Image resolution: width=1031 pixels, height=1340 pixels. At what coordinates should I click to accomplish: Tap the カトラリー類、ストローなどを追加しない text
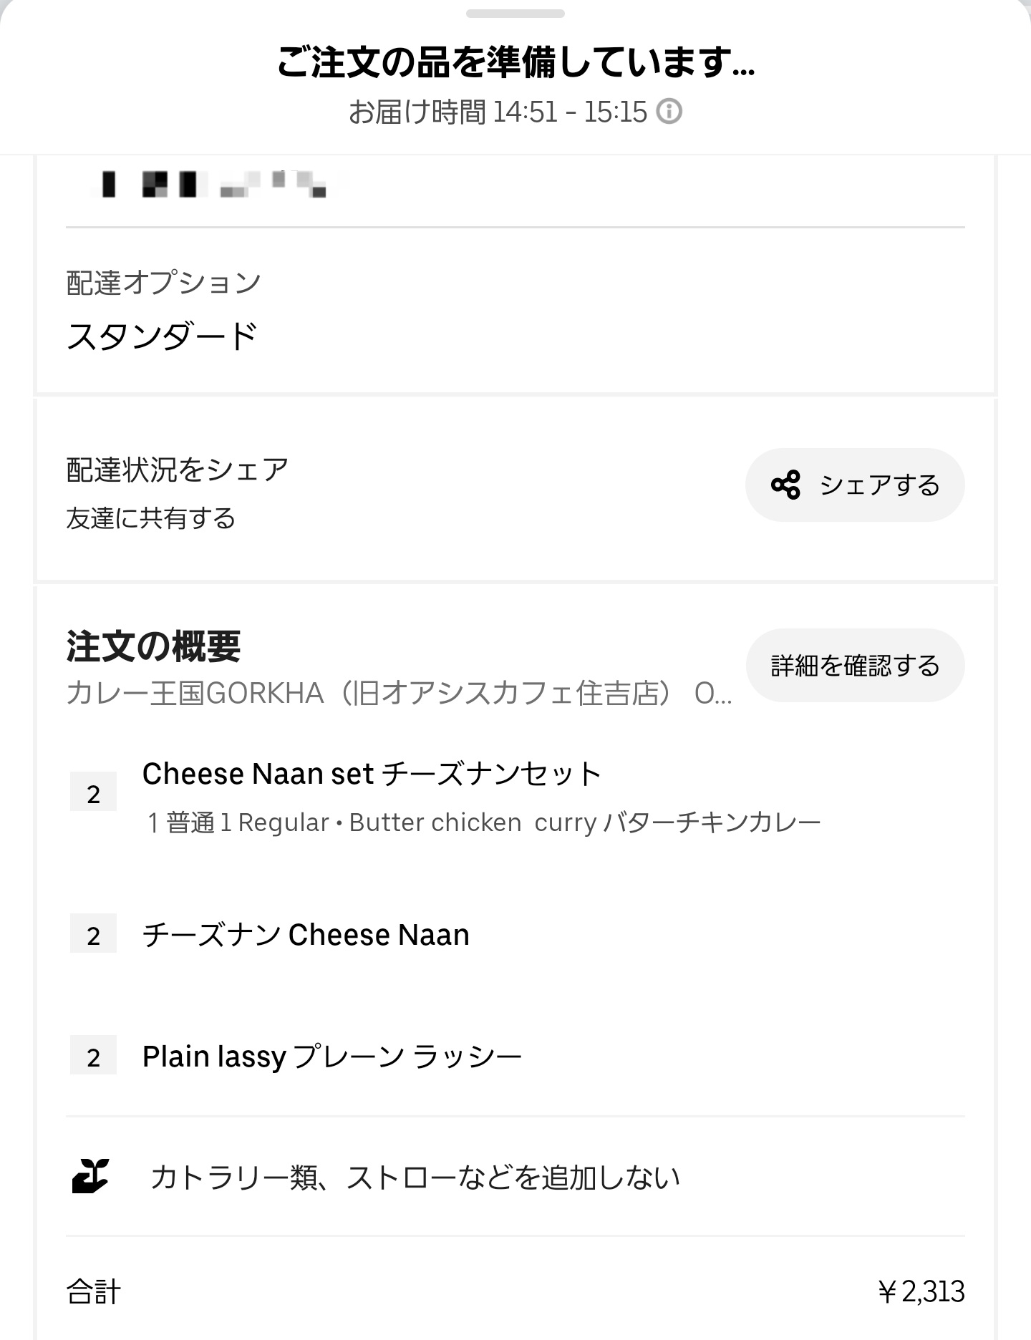(415, 1178)
